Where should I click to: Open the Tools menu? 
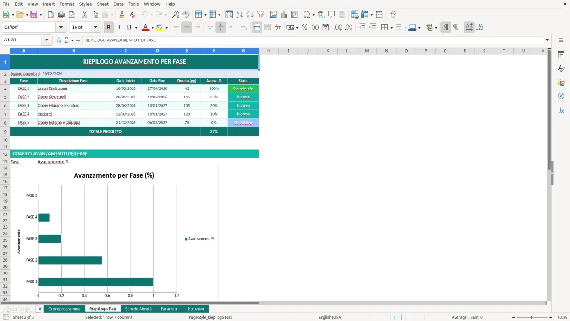click(133, 4)
